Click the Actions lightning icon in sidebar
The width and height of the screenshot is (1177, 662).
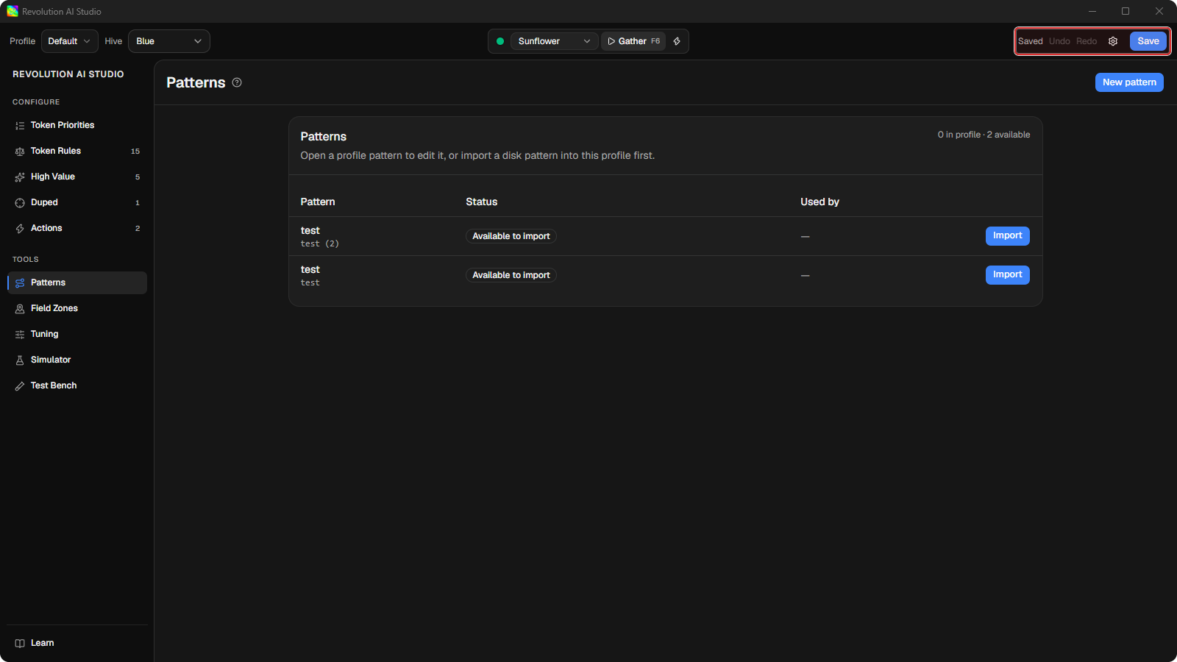coord(20,229)
